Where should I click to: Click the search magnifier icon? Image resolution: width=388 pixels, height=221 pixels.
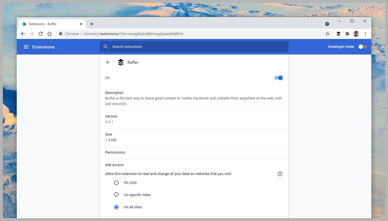(x=106, y=47)
